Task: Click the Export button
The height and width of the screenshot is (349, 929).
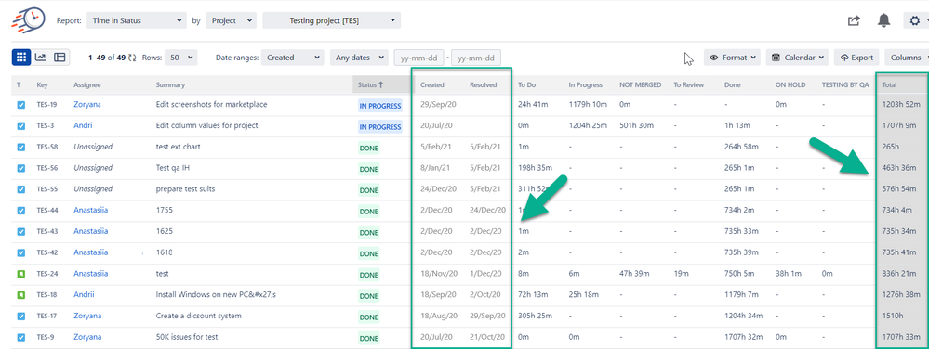Action: 856,58
